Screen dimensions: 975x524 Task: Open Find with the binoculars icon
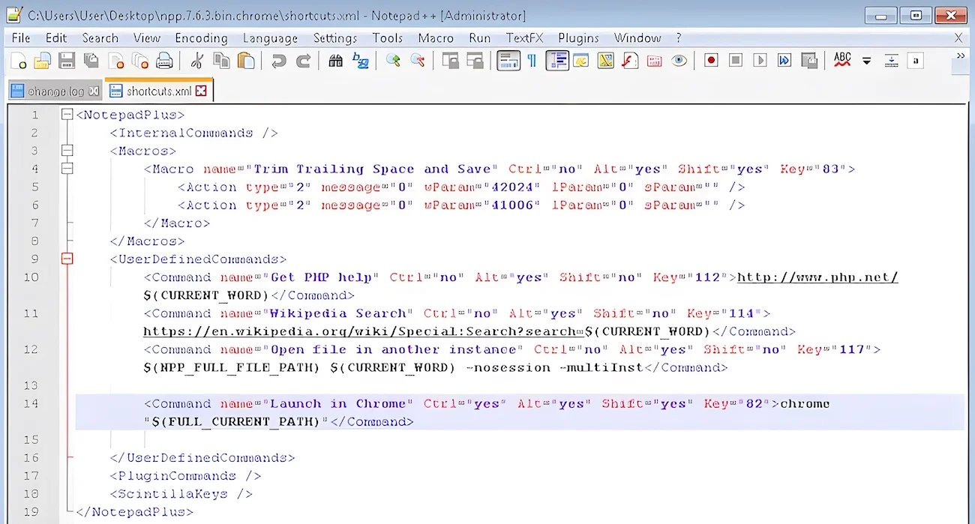click(336, 61)
